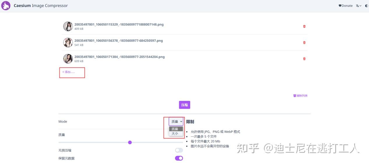Image resolution: width=369 pixels, height=163 pixels.
Task: Click the 质量 quality slider handle
Action: (130, 142)
